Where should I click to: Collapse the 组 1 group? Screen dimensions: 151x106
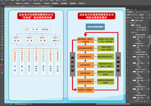click(x=131, y=32)
